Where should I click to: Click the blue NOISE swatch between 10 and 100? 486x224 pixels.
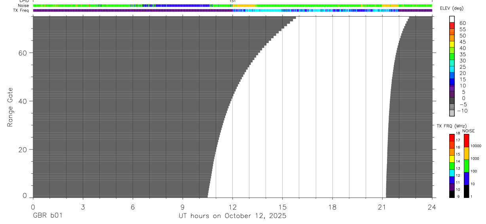pyautogui.click(x=466, y=179)
